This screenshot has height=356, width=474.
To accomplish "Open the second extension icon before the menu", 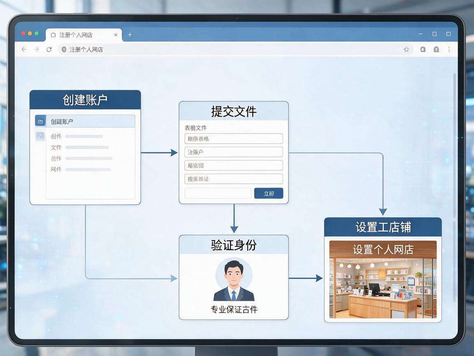I will (436, 49).
